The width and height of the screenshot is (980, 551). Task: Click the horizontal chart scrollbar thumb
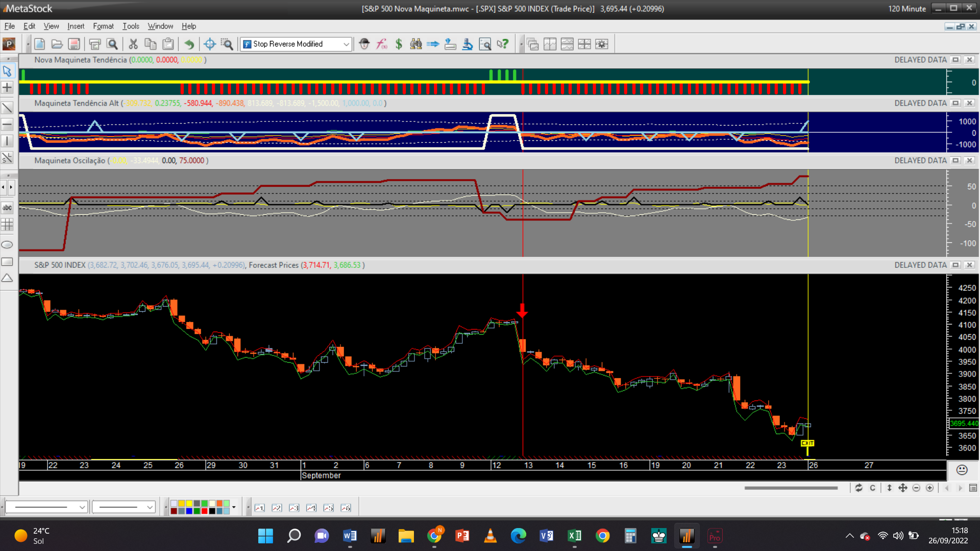tap(791, 488)
